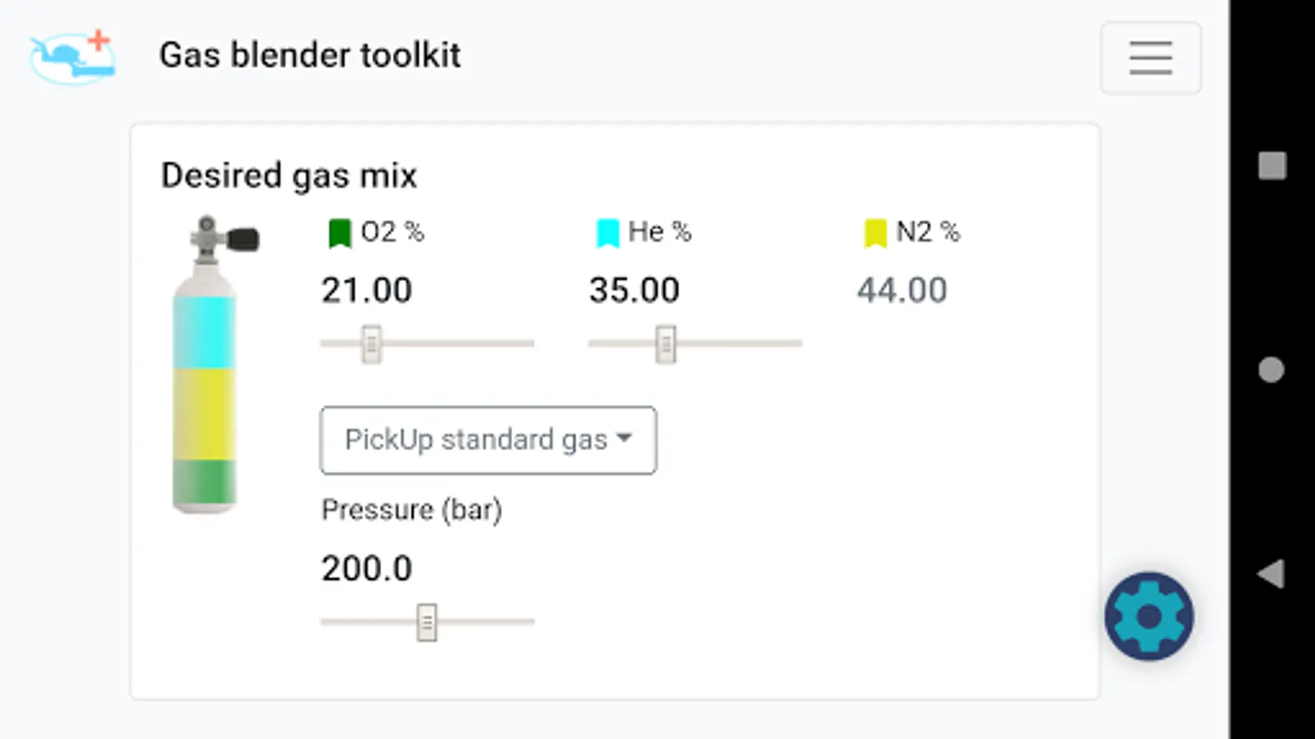This screenshot has height=739, width=1315.
Task: Open the PickUp standard gas dropdown
Action: [x=488, y=440]
